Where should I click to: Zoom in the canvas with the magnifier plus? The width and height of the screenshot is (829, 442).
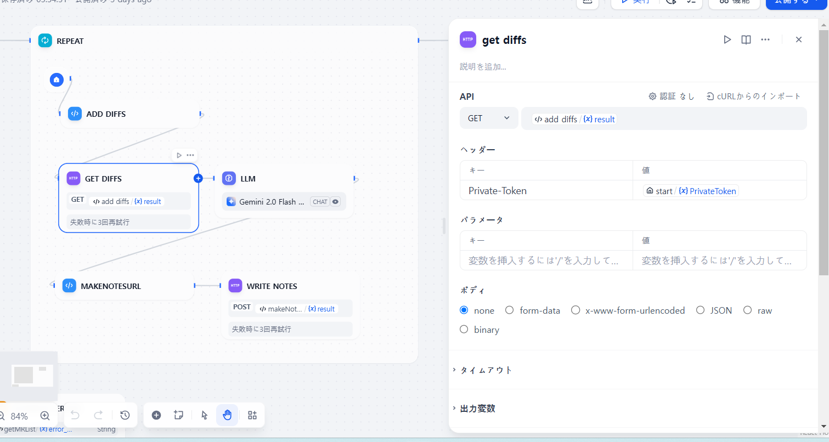[45, 416]
